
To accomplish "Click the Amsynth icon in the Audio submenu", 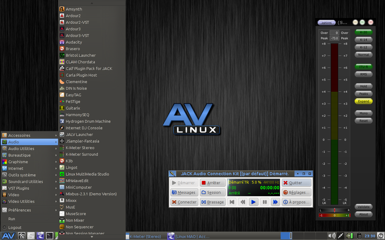I will coord(62,9).
